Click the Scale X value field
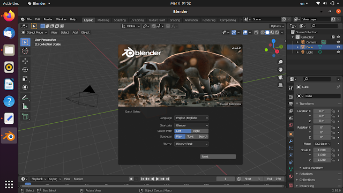 [x=322, y=150]
